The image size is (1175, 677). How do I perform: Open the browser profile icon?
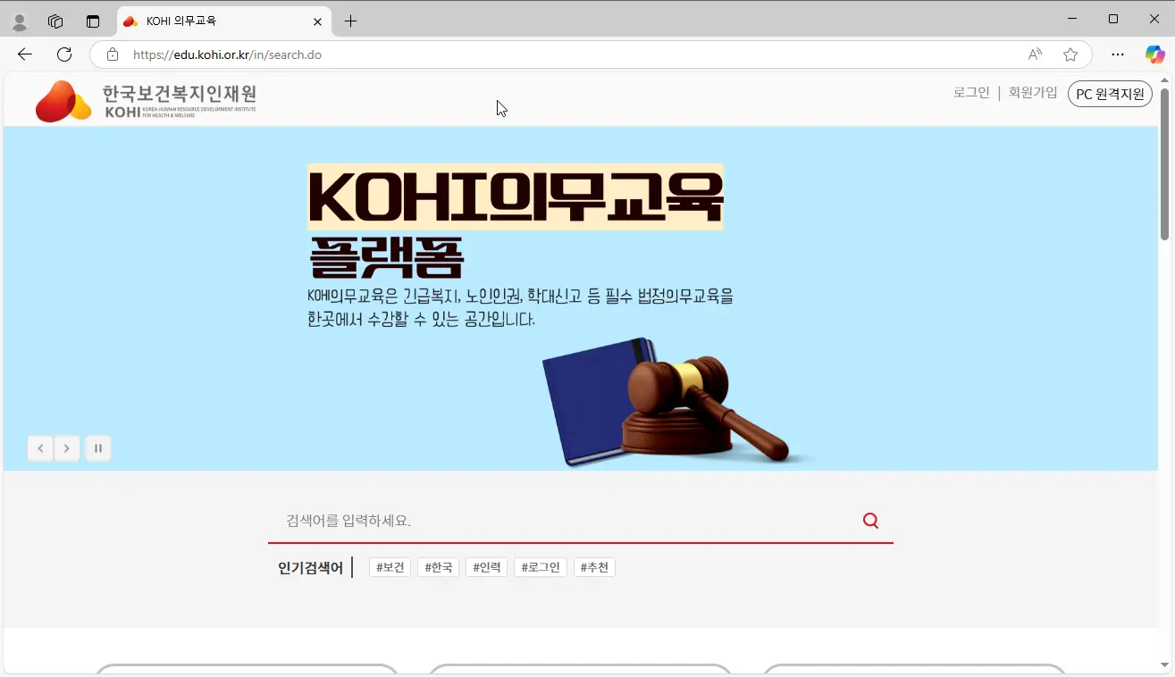(x=19, y=21)
